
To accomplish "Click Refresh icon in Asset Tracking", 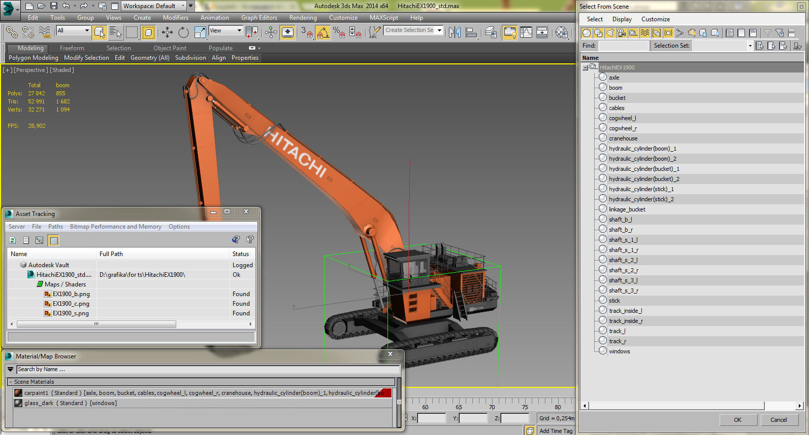I will tap(13, 240).
